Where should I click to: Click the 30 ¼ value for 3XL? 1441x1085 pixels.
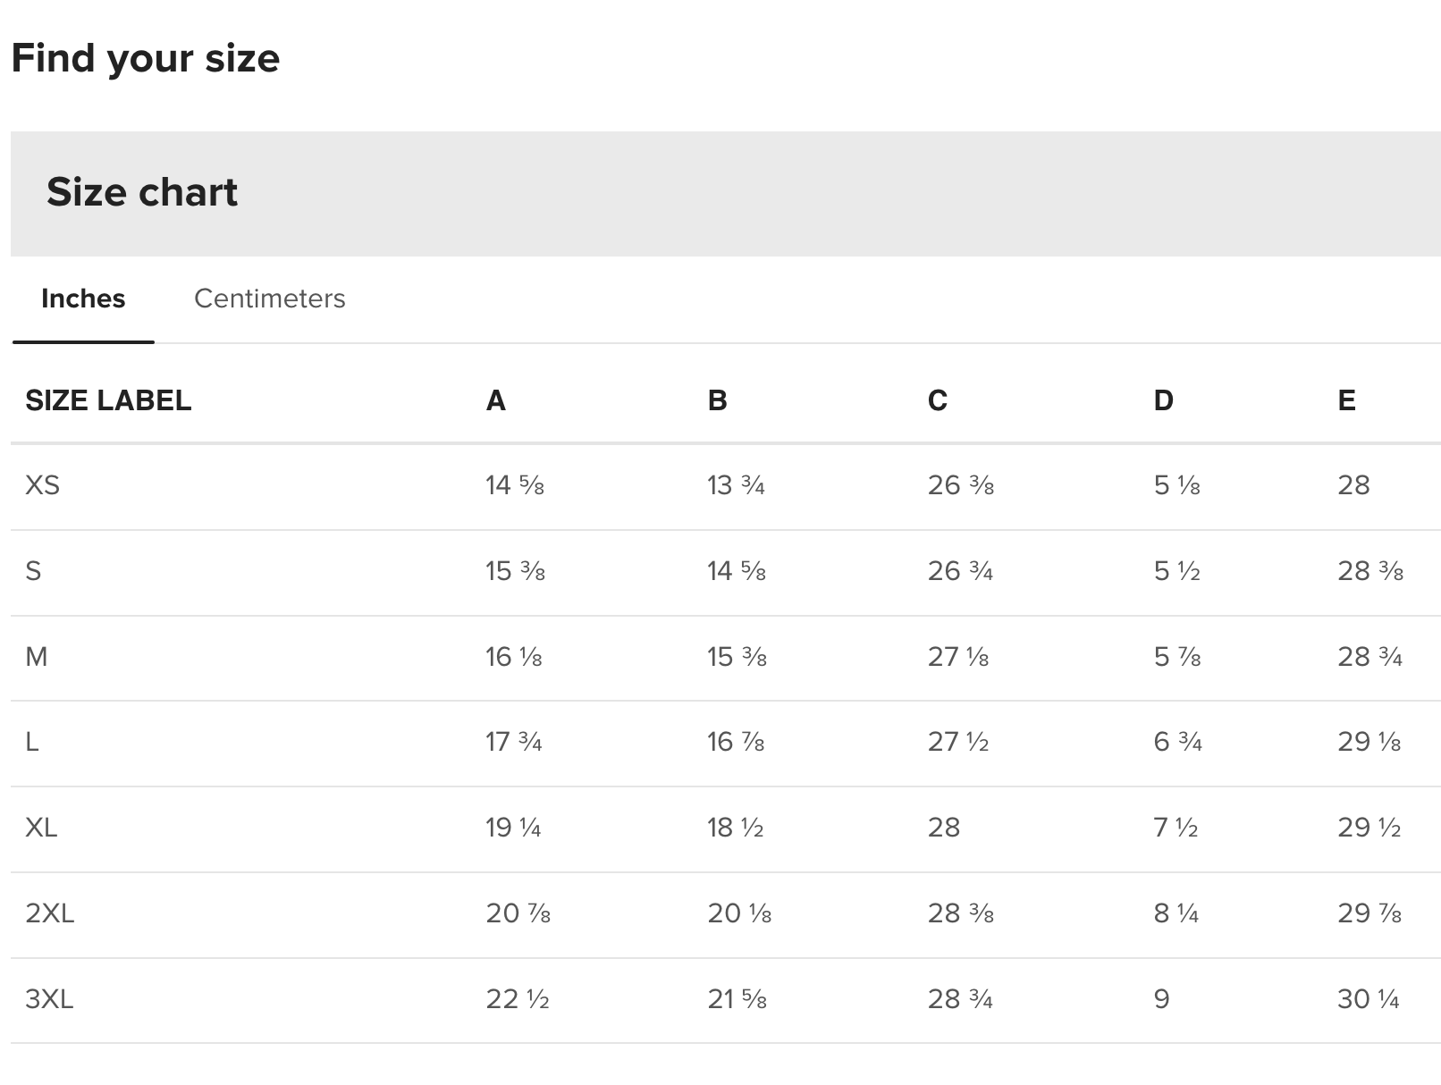click(1368, 999)
